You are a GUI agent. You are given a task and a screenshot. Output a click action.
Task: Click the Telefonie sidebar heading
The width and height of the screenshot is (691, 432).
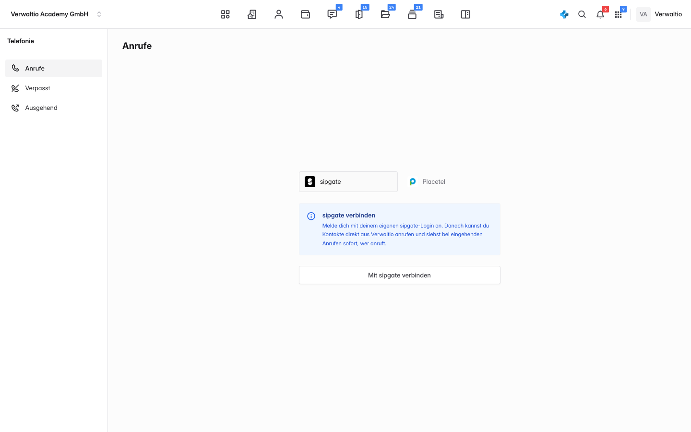click(x=21, y=41)
